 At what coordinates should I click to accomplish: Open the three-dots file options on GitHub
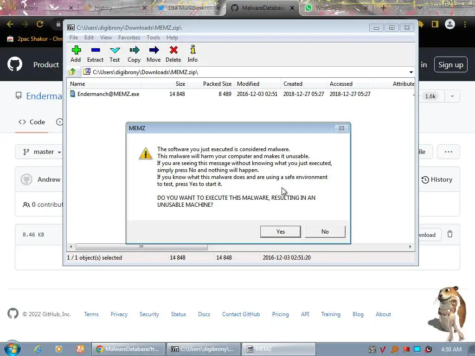[x=449, y=152]
